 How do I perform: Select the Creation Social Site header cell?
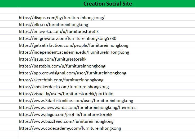tap(108, 4)
